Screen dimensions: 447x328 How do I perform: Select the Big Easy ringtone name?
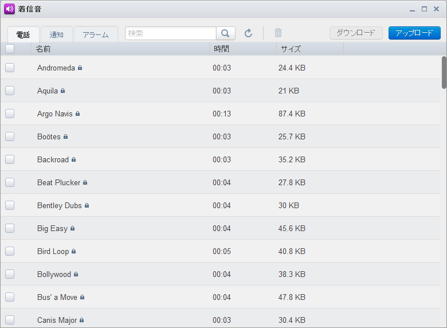52,229
